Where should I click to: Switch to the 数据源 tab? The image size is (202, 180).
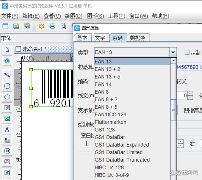tap(138, 38)
